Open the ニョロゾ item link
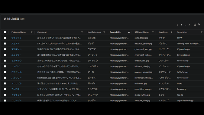The height and width of the screenshot is (115, 204). pyautogui.click(x=15, y=66)
